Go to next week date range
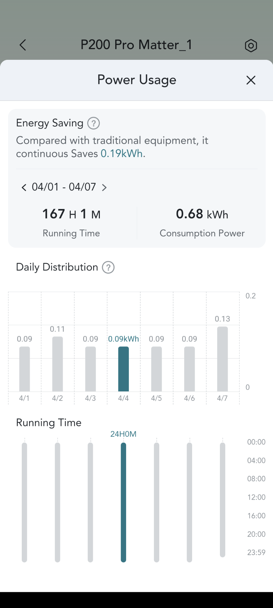Viewport: 273px width, 608px height. click(104, 187)
